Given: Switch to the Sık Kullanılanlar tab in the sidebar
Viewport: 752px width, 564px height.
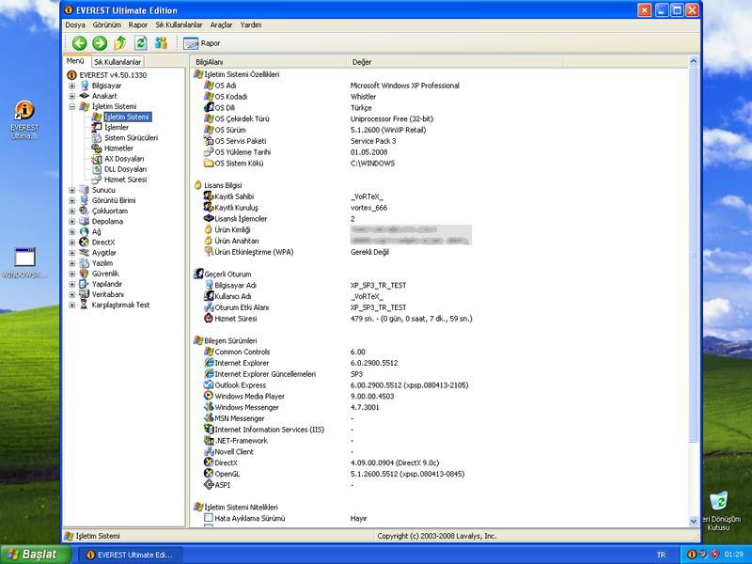Looking at the screenshot, I should click(x=117, y=62).
